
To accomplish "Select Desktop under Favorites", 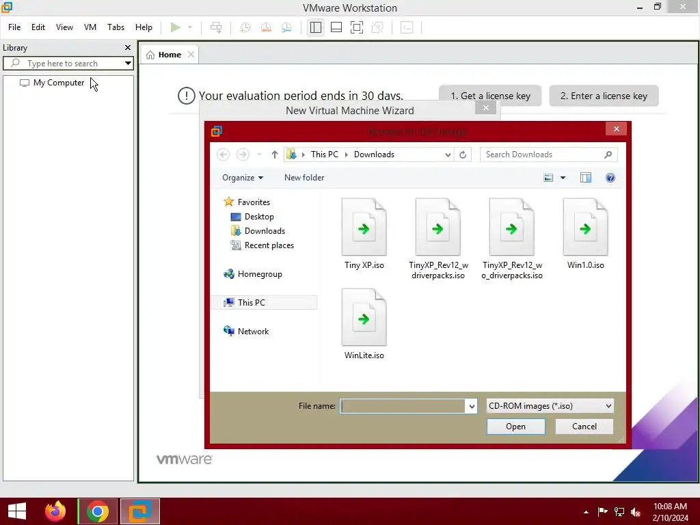I will pyautogui.click(x=252, y=217).
